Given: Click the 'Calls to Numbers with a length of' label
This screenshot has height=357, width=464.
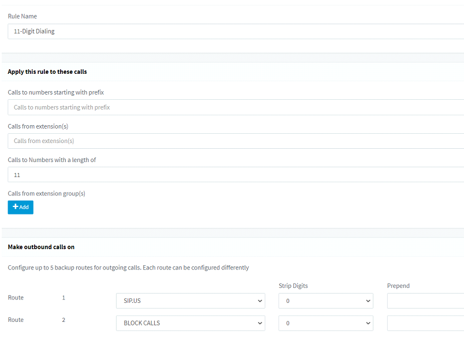Looking at the screenshot, I should 52,160.
